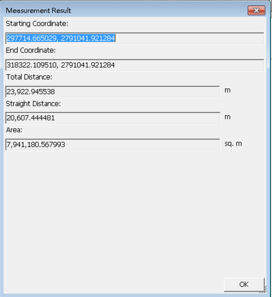Focus the Area value field
This screenshot has height=297, width=272.
point(113,144)
